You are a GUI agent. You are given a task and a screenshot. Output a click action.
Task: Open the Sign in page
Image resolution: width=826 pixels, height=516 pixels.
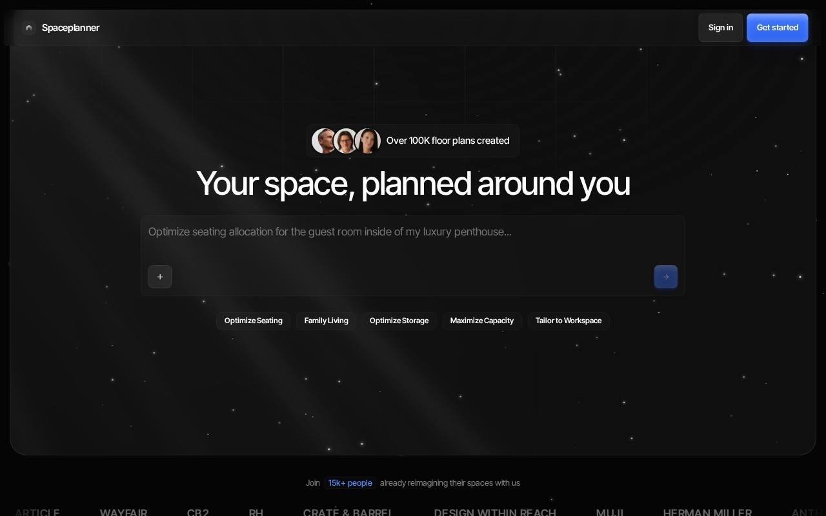(x=721, y=28)
